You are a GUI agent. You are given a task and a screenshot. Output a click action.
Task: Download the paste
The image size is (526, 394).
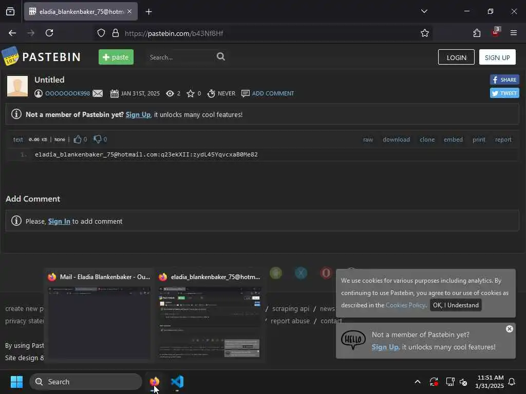click(396, 140)
